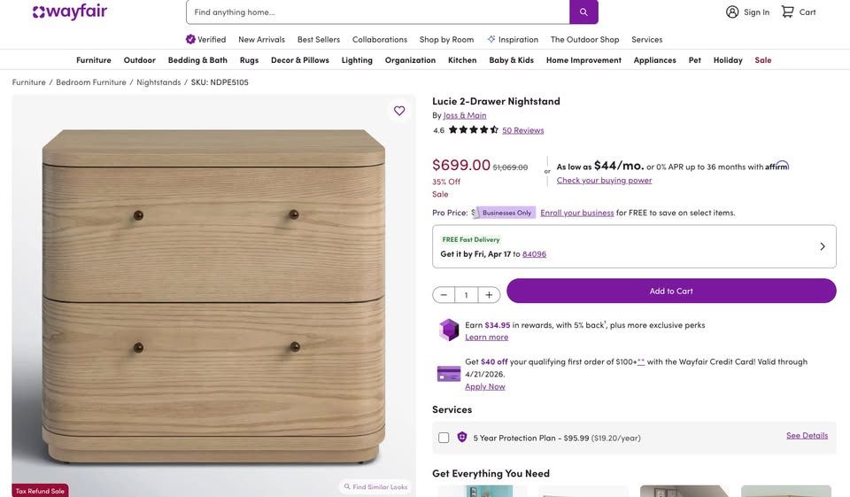The height and width of the screenshot is (497, 850).
Task: Open the Sign In account icon
Action: (732, 12)
